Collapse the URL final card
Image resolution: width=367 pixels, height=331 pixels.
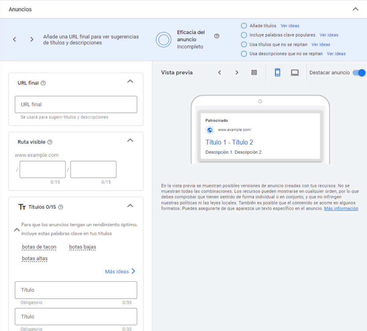pyautogui.click(x=130, y=81)
